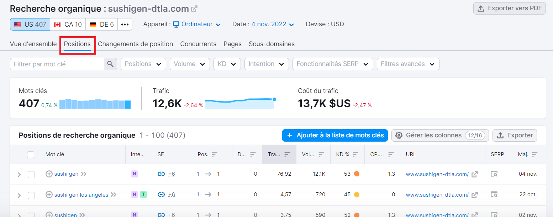The image size is (553, 219).
Task: Open the external URL icon in the 'sushi gen los angeles' row
Action: tap(475, 195)
